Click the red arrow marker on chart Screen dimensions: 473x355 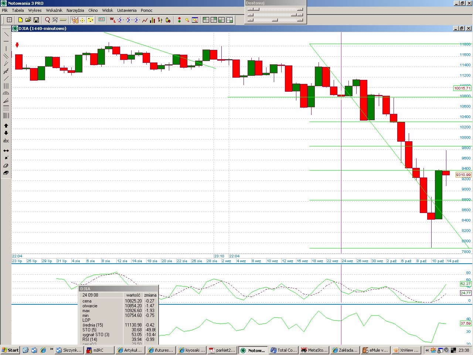pos(17,45)
